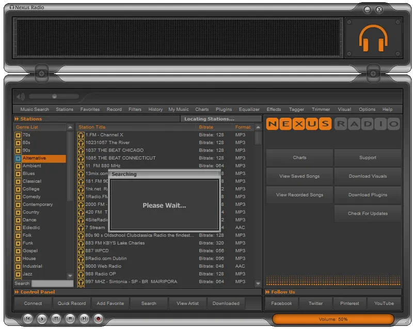The width and height of the screenshot is (413, 329).
Task: Click headphone icon beside 9000 Web Radio
Action: click(x=81, y=267)
